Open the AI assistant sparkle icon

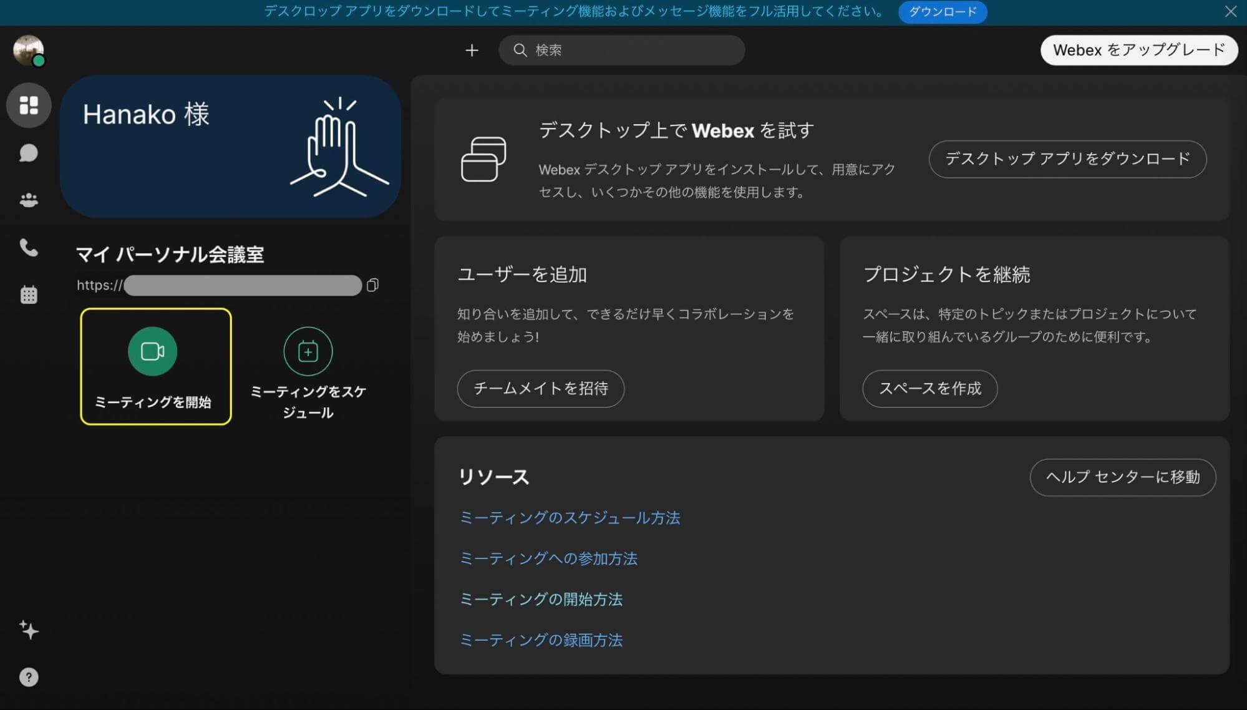click(29, 630)
